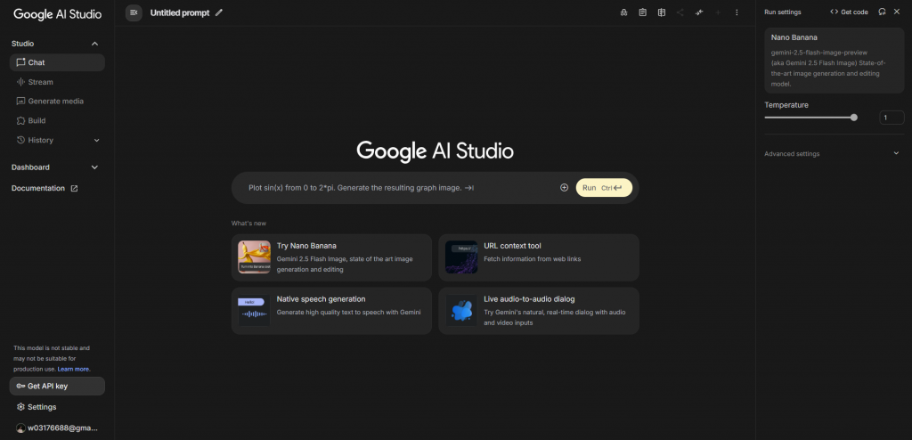912x440 pixels.
Task: Click the Documentation external link icon
Action: pos(74,189)
